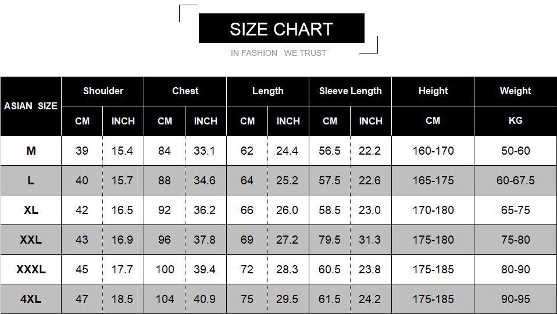Click the KG unit subheader
This screenshot has height=314, width=557.
click(x=516, y=120)
